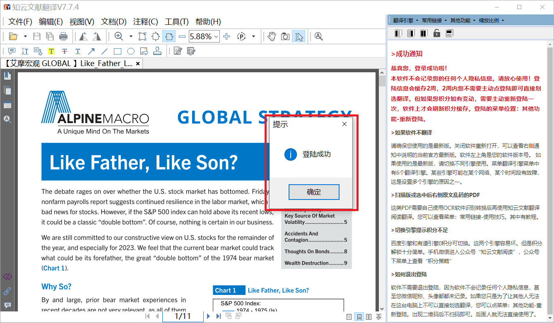The height and width of the screenshot is (323, 554).
Task: Toggle the Select Text cursor tool
Action: tap(298, 36)
